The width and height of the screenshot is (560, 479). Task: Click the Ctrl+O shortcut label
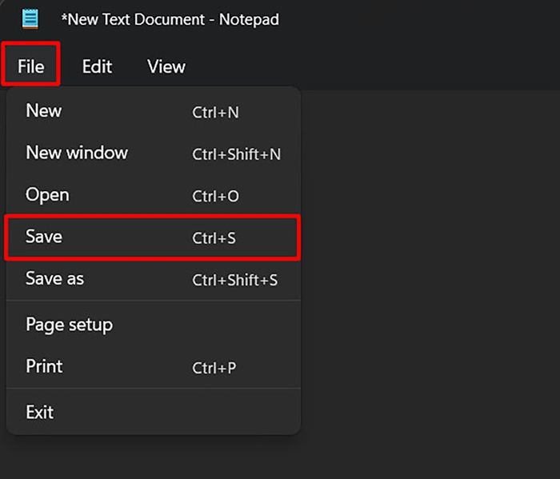point(215,196)
